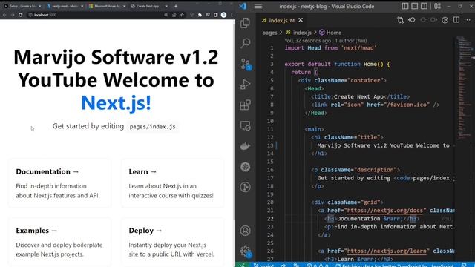Split the editor right
This screenshot has height=267, width=475.
[x=456, y=20]
